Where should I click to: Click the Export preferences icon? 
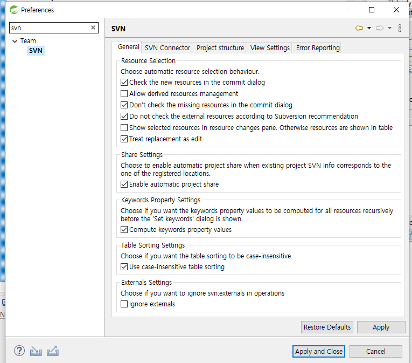coord(53,351)
